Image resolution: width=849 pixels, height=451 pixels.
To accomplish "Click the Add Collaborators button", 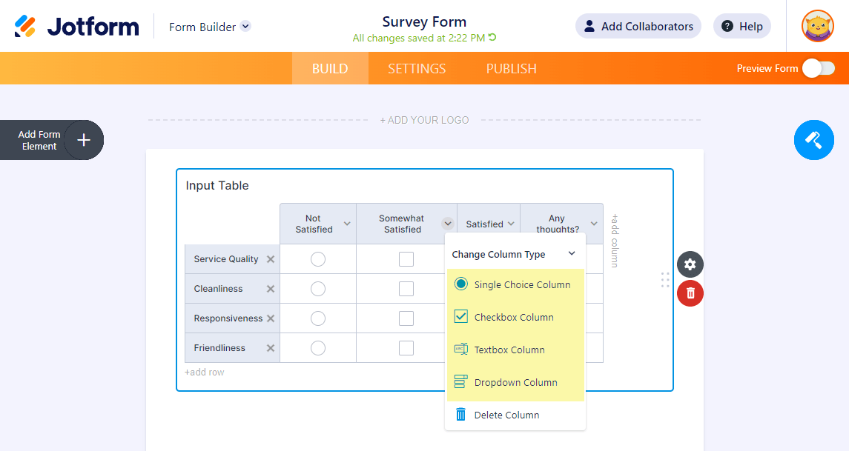I will point(638,27).
